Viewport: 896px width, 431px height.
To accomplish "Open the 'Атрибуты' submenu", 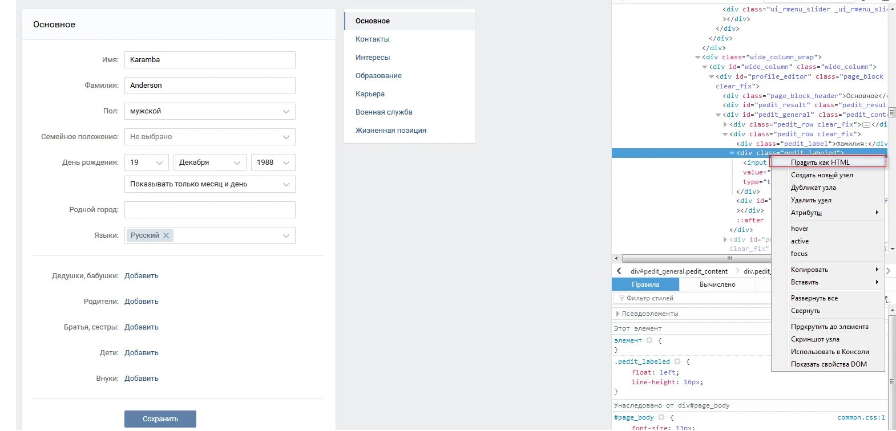I will pyautogui.click(x=828, y=213).
